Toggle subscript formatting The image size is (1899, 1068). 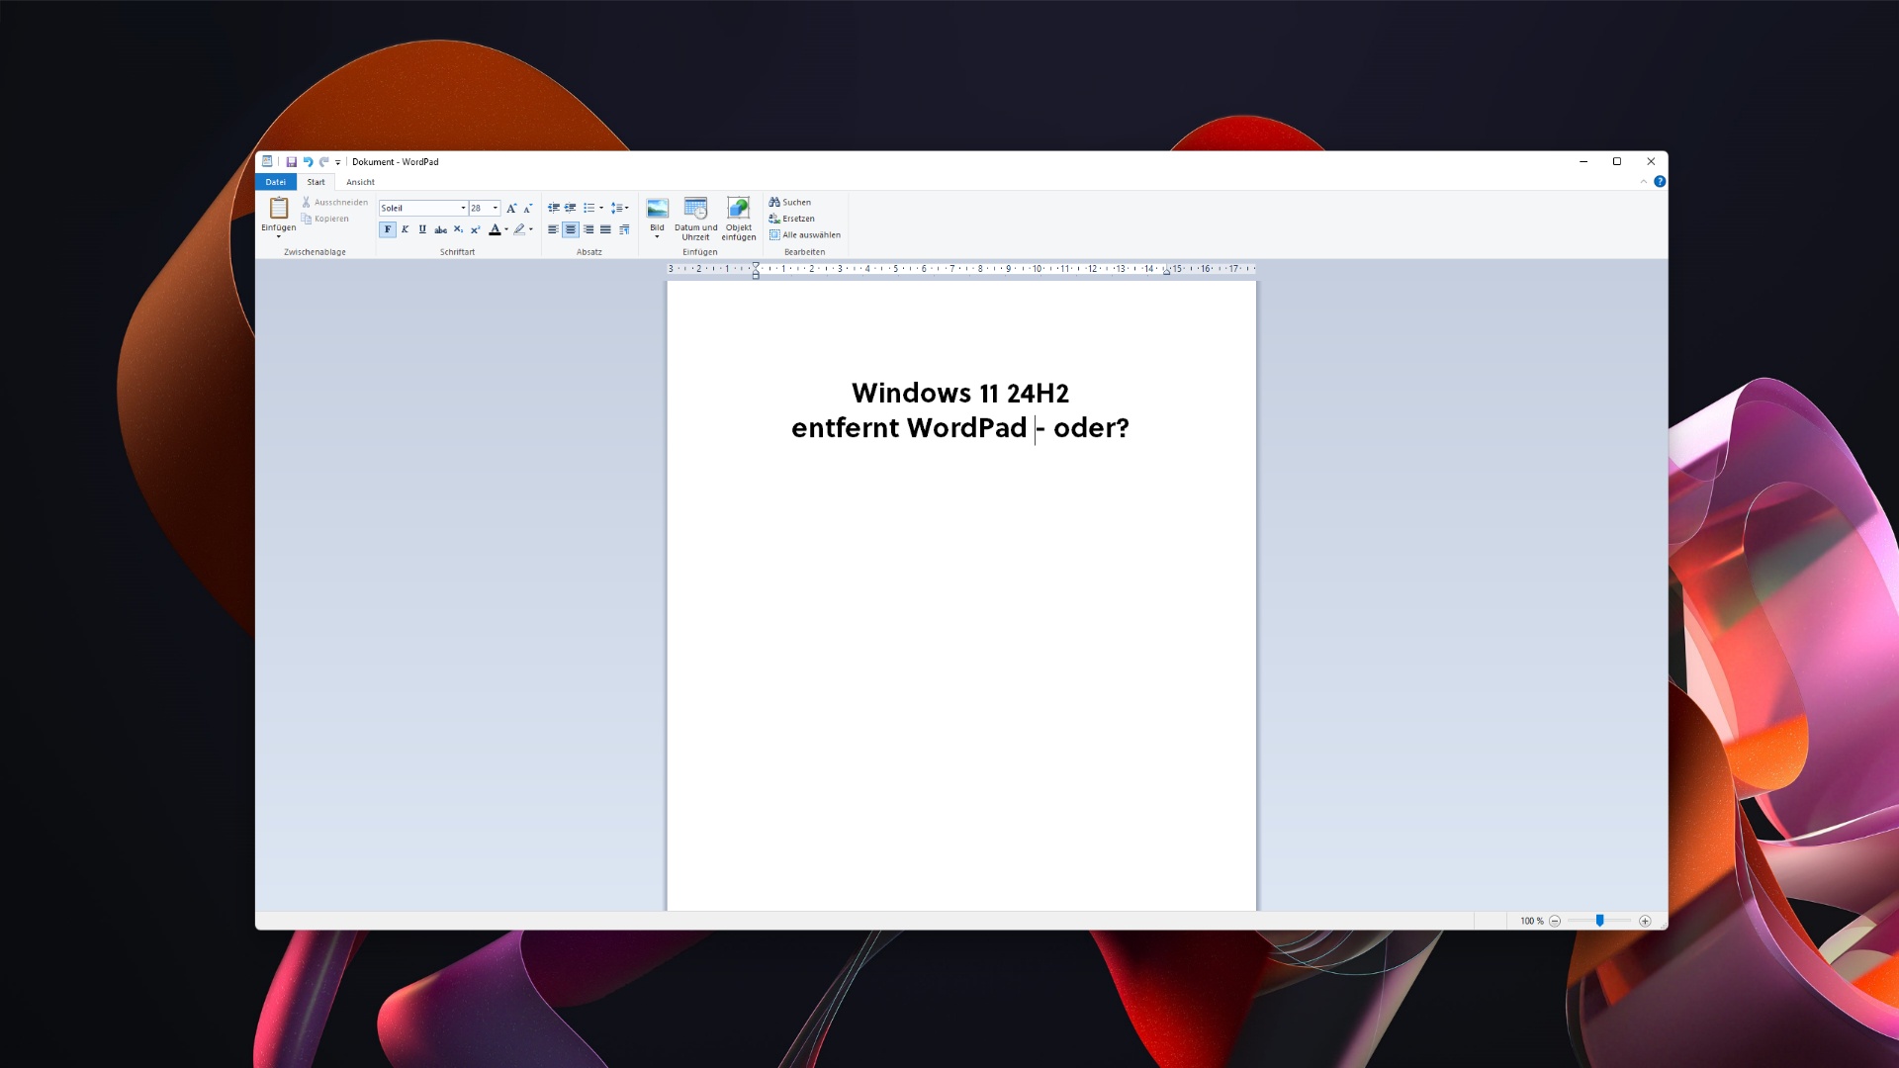tap(458, 229)
